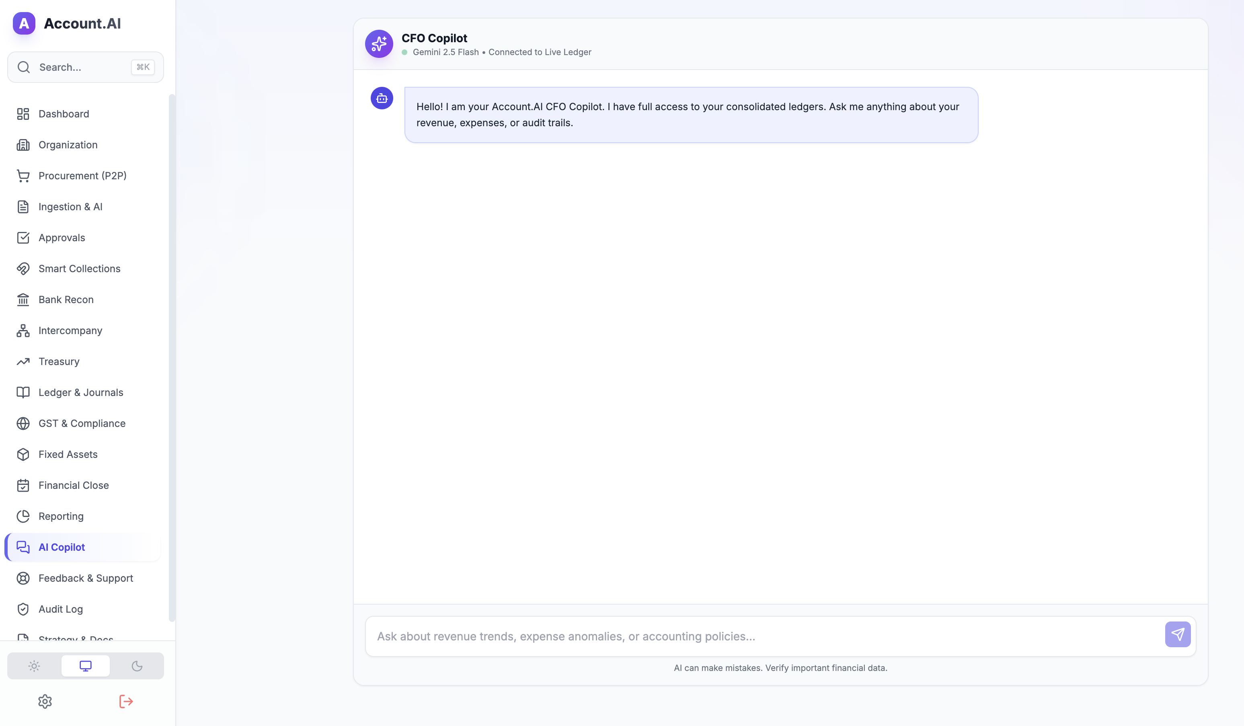Select system theme monitor toggle
Image resolution: width=1244 pixels, height=726 pixels.
click(85, 666)
